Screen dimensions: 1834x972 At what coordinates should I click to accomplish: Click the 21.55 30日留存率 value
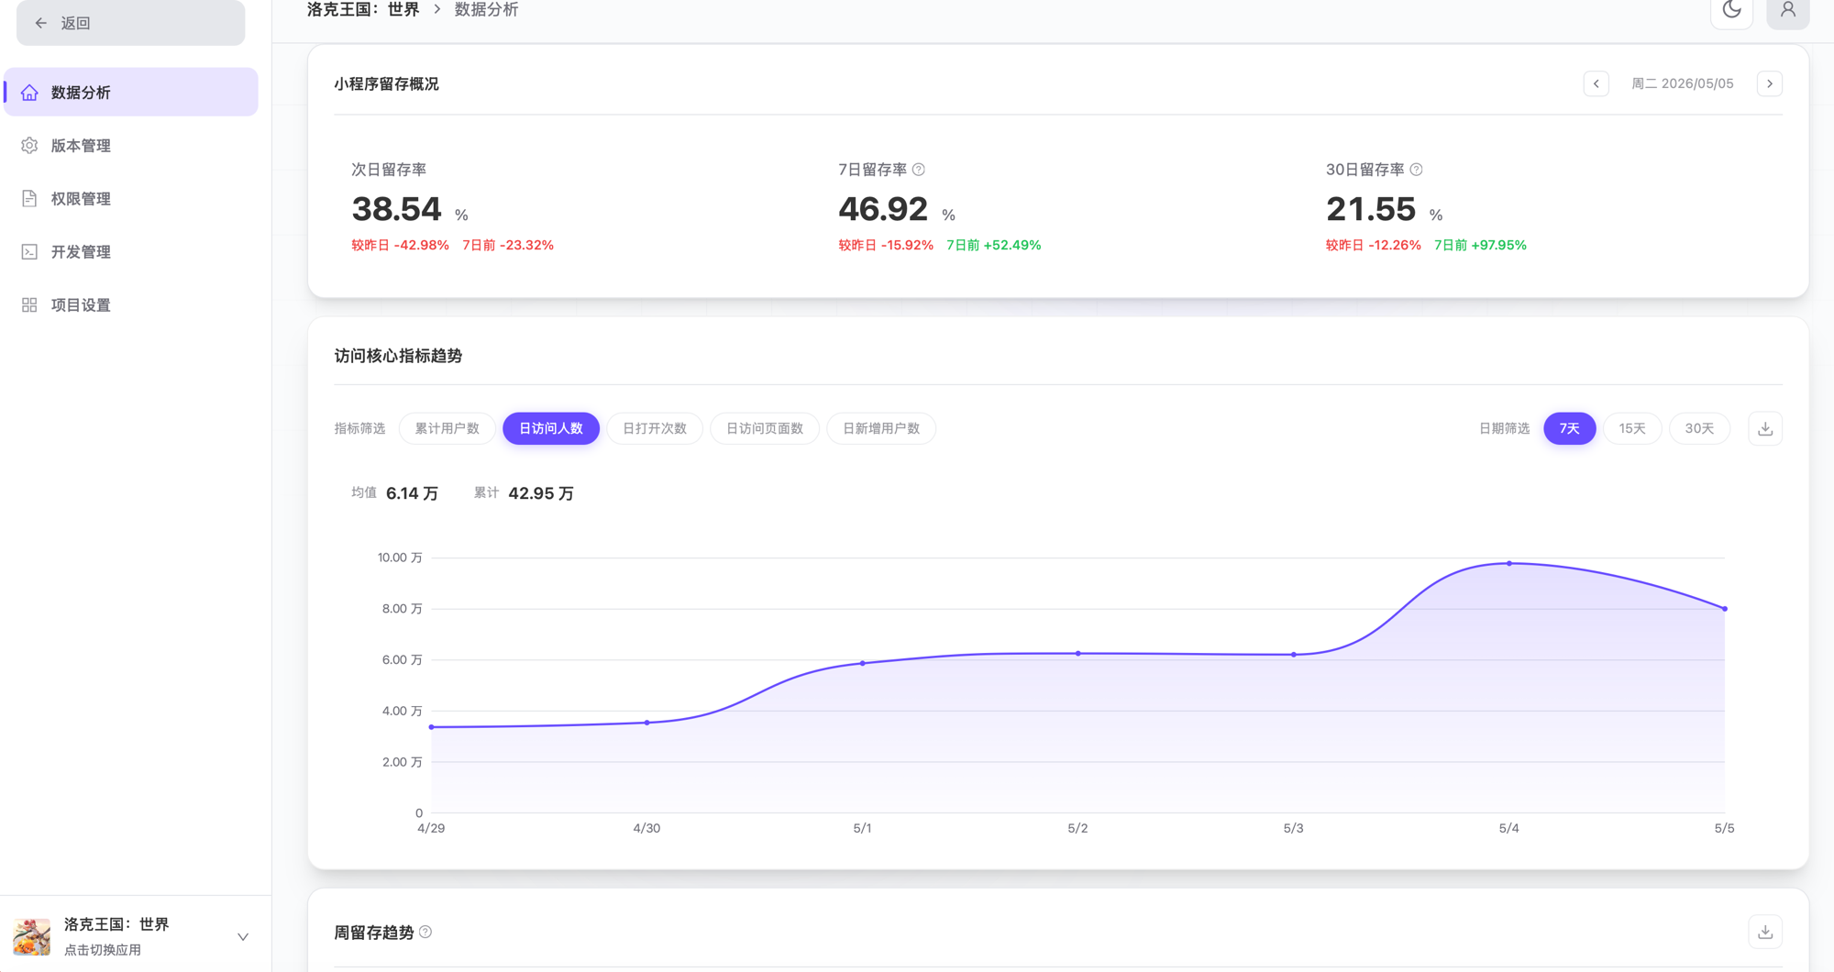click(1371, 209)
